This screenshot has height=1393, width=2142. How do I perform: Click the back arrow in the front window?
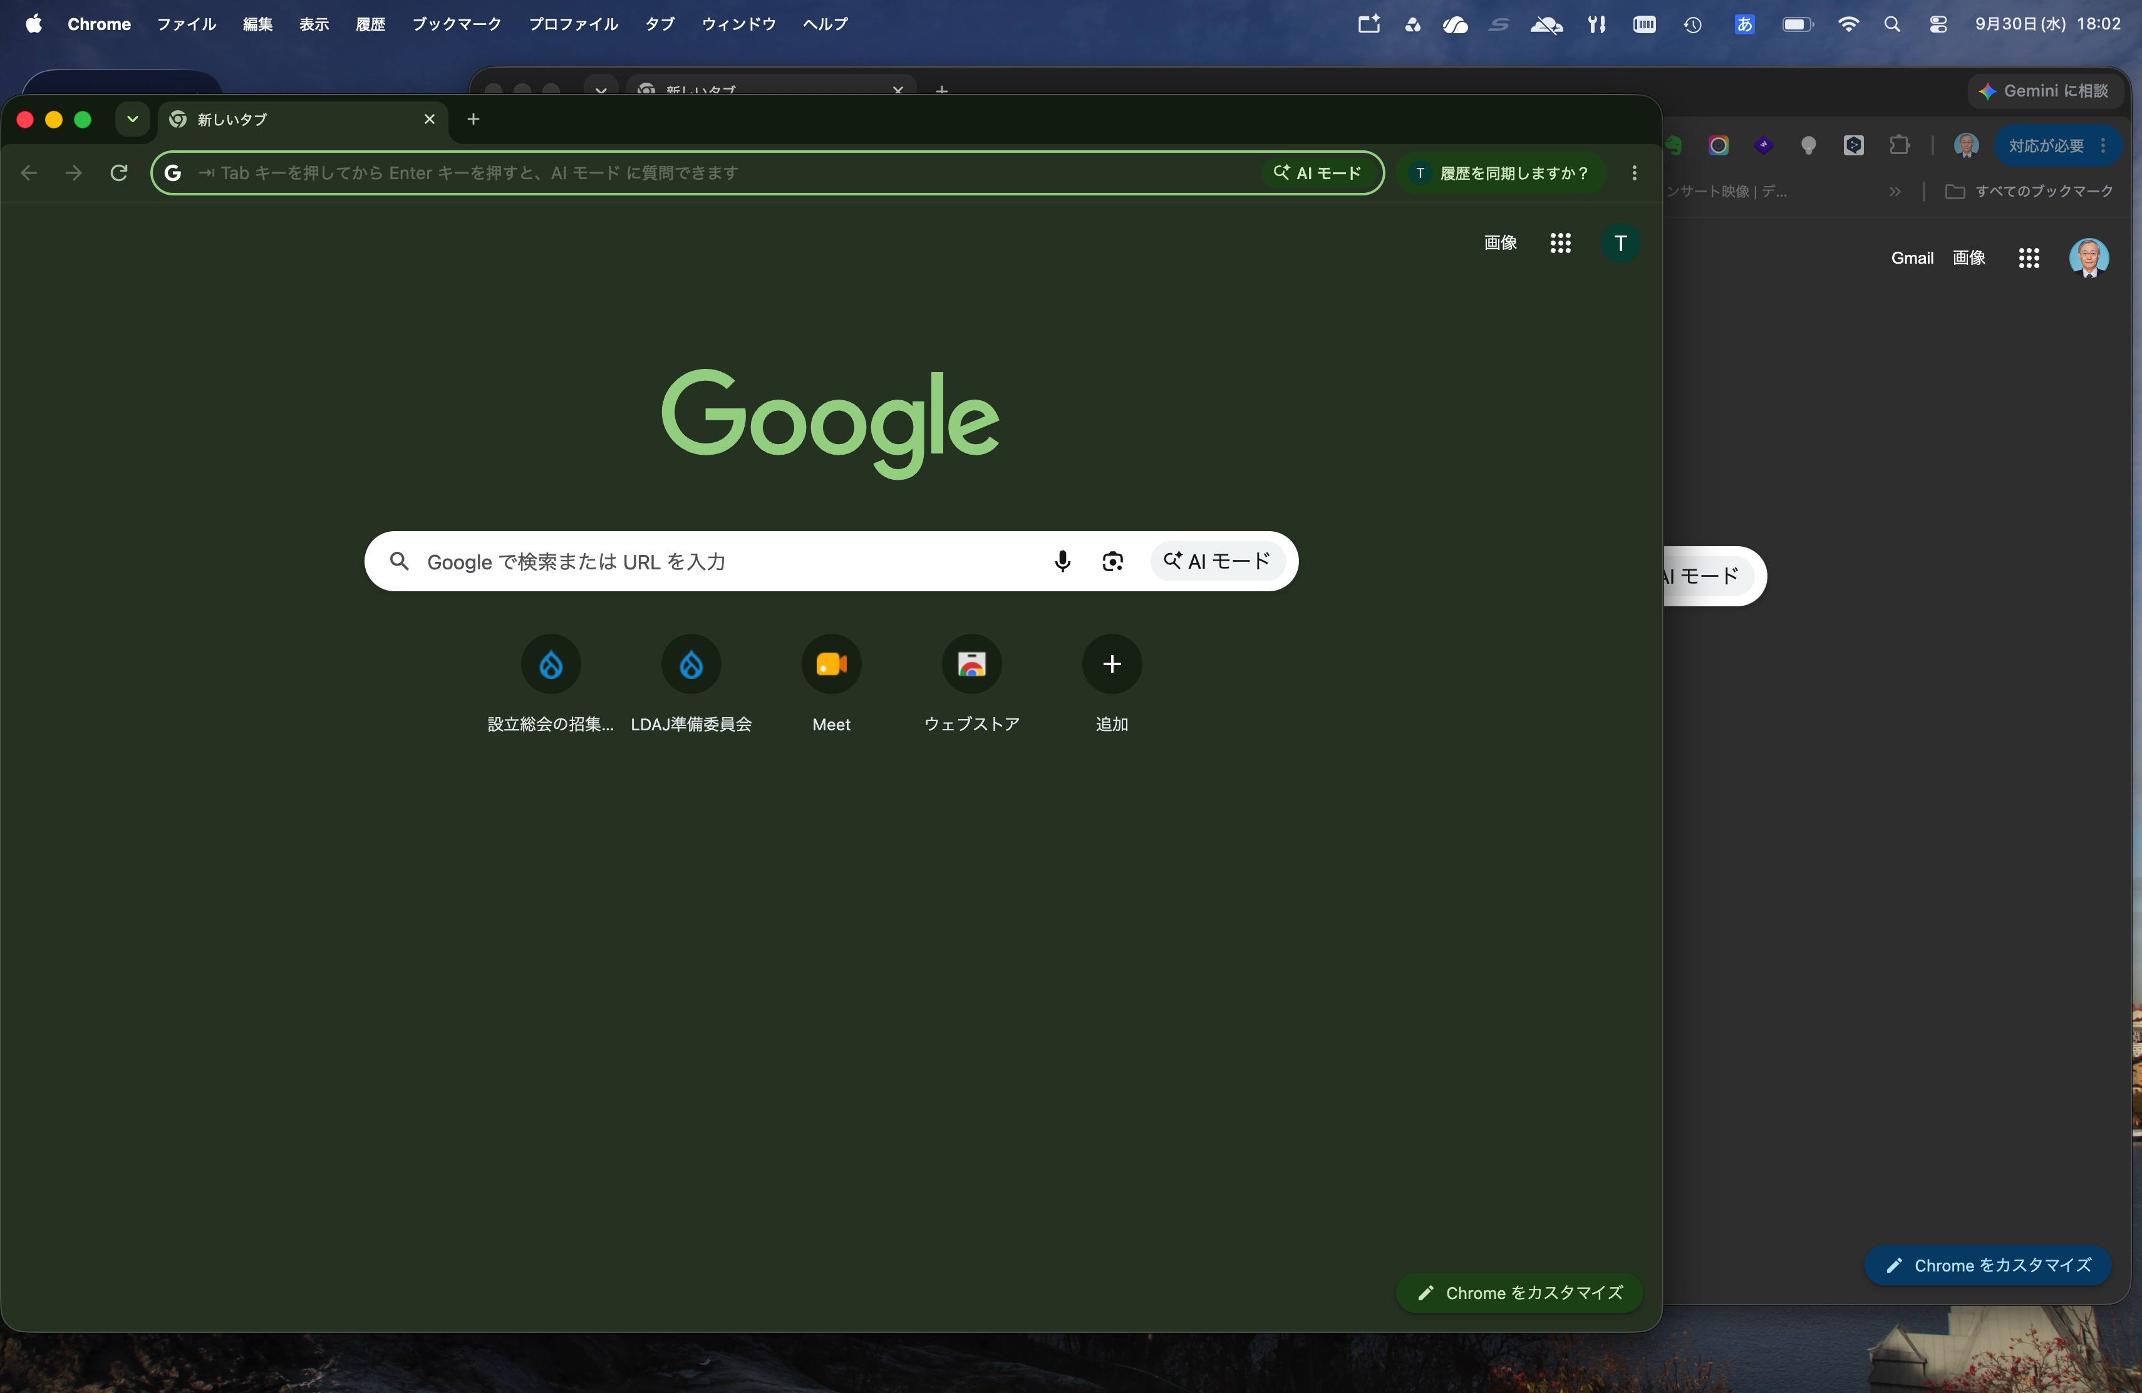[x=29, y=173]
